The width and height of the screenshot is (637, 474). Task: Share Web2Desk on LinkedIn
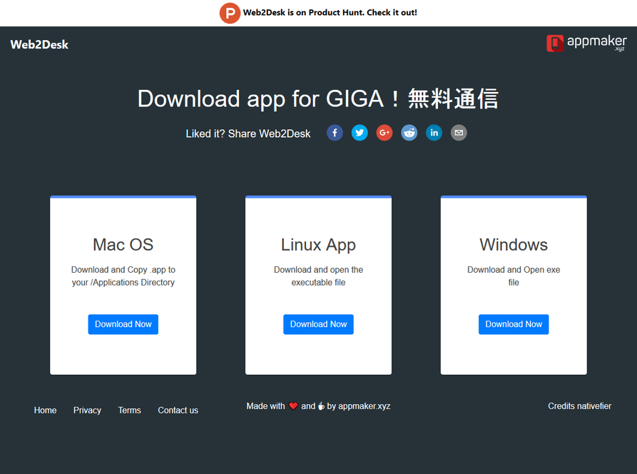[x=434, y=133]
